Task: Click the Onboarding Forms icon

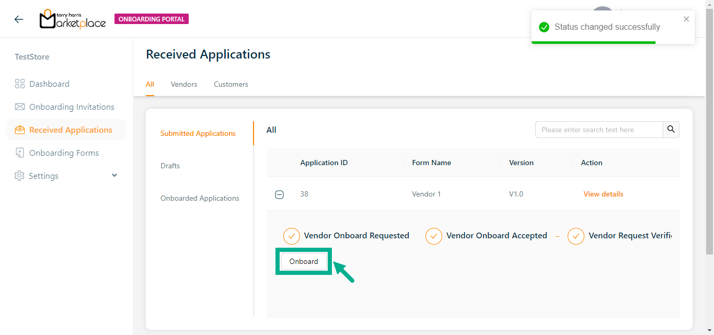Action: coord(20,153)
